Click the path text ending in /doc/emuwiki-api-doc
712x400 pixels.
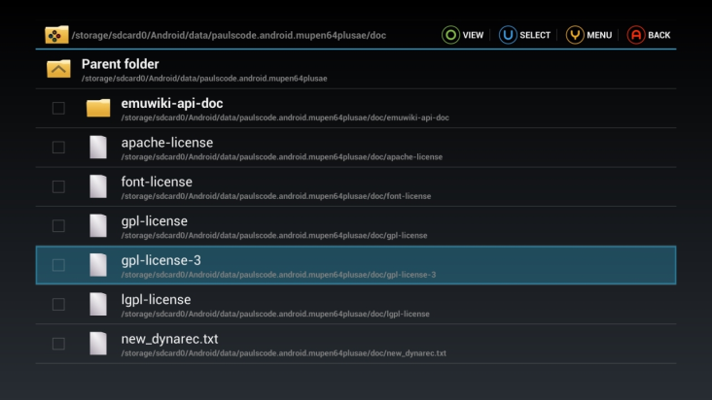pos(285,117)
